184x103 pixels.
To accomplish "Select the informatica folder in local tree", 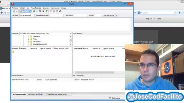I will click(x=37, y=41).
